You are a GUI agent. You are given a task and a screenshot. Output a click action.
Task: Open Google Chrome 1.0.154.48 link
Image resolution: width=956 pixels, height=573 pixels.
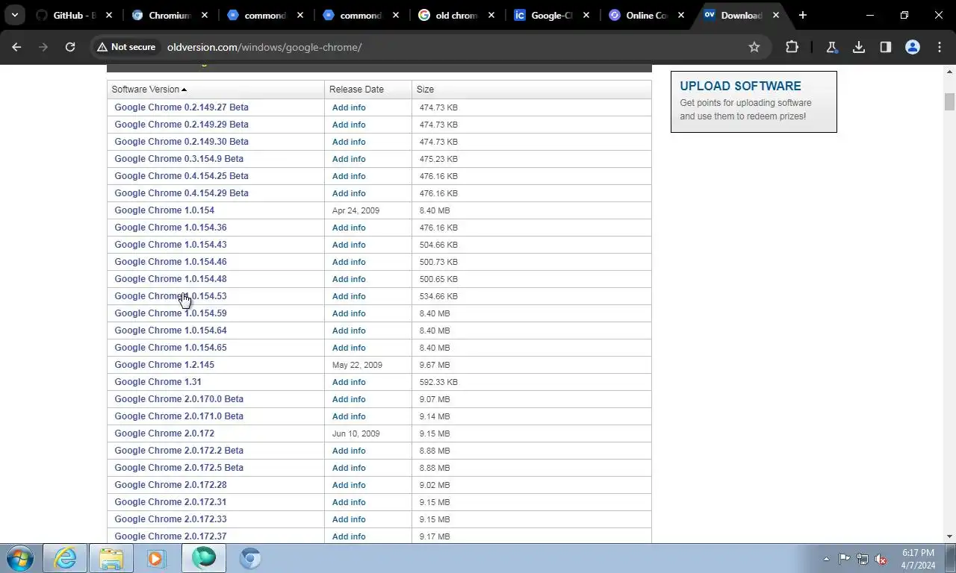coord(170,279)
